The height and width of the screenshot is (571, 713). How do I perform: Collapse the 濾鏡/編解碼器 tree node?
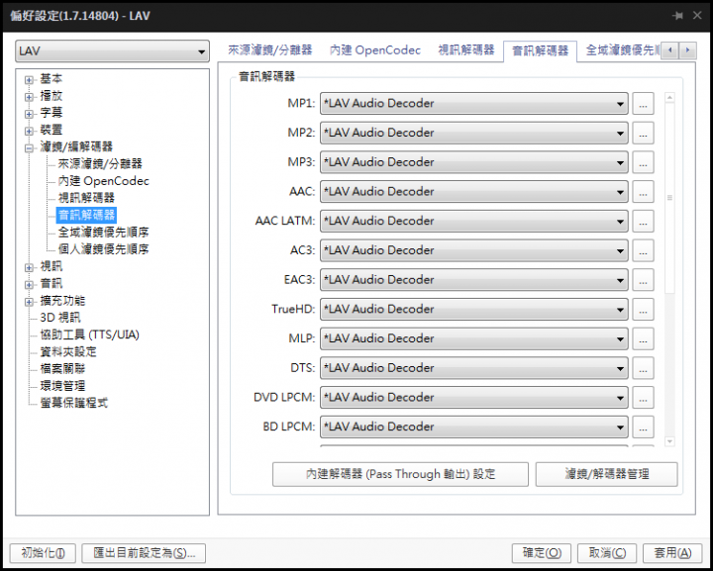(x=29, y=148)
